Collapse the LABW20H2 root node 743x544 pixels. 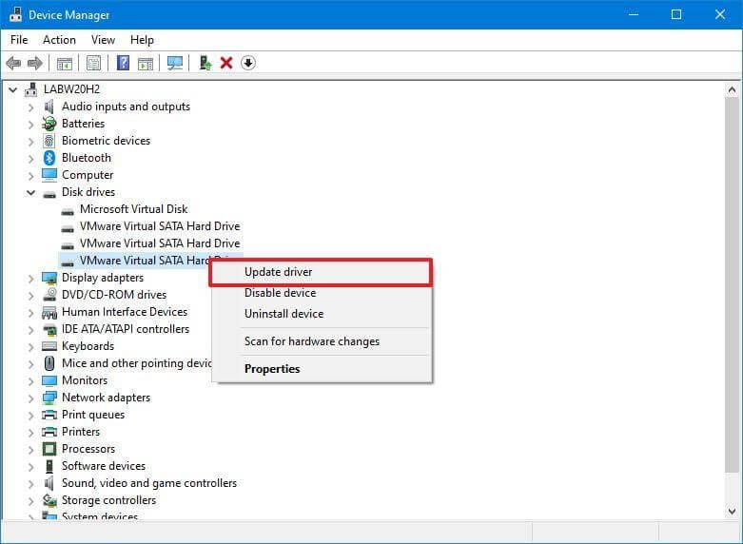(13, 89)
